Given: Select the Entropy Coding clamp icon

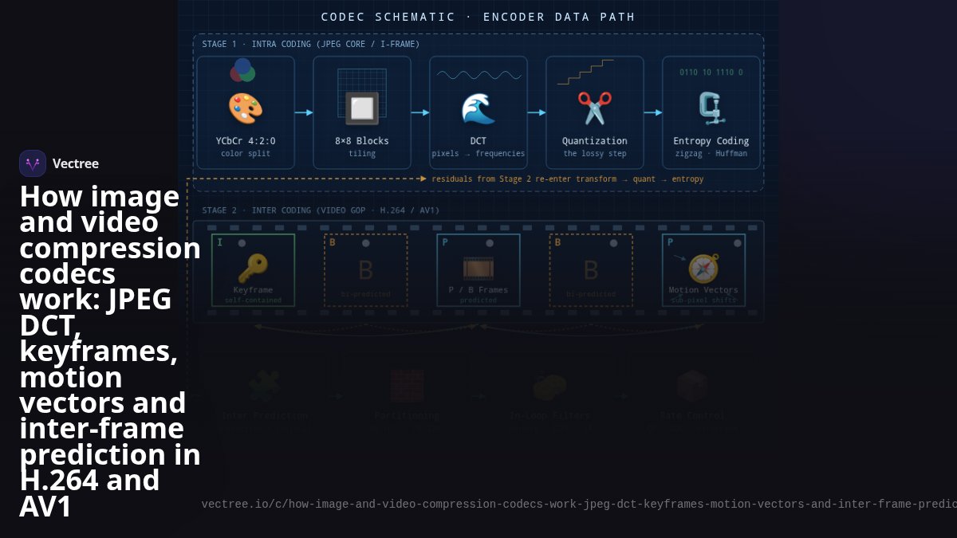Looking at the screenshot, I should [x=711, y=108].
